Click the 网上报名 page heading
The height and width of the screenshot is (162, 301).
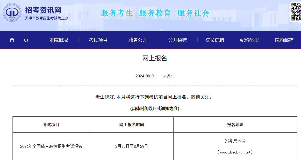point(155,58)
